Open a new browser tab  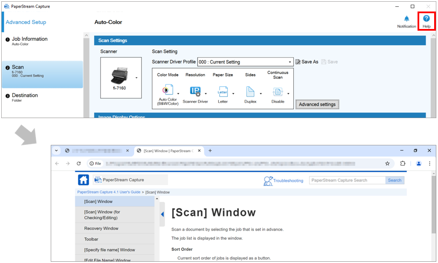210,151
